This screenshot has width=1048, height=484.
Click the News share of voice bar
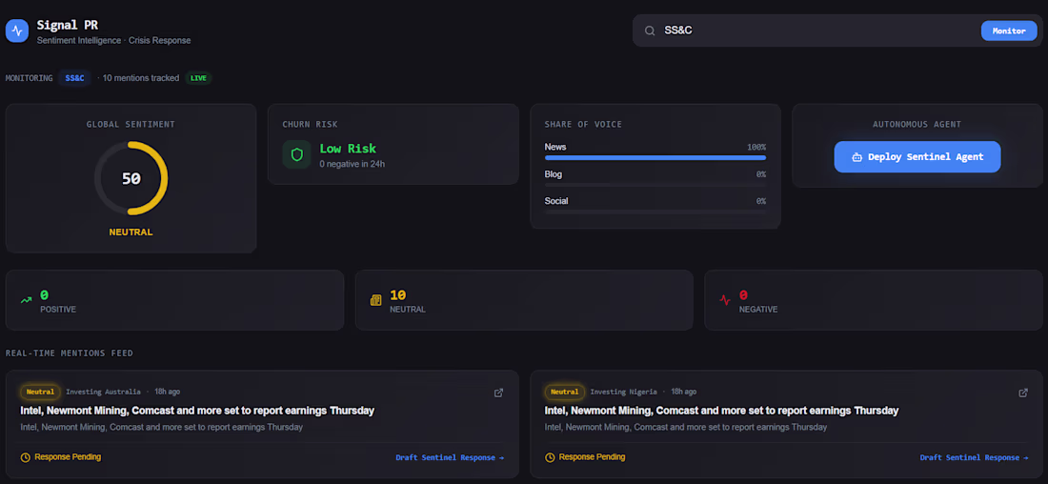point(655,157)
